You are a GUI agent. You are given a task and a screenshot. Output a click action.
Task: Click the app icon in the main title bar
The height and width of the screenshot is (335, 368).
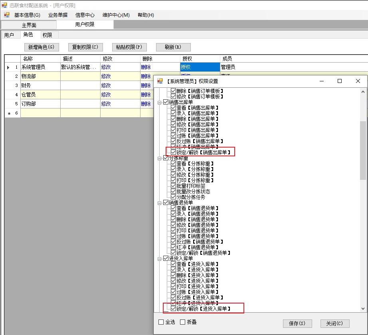coord(4,5)
